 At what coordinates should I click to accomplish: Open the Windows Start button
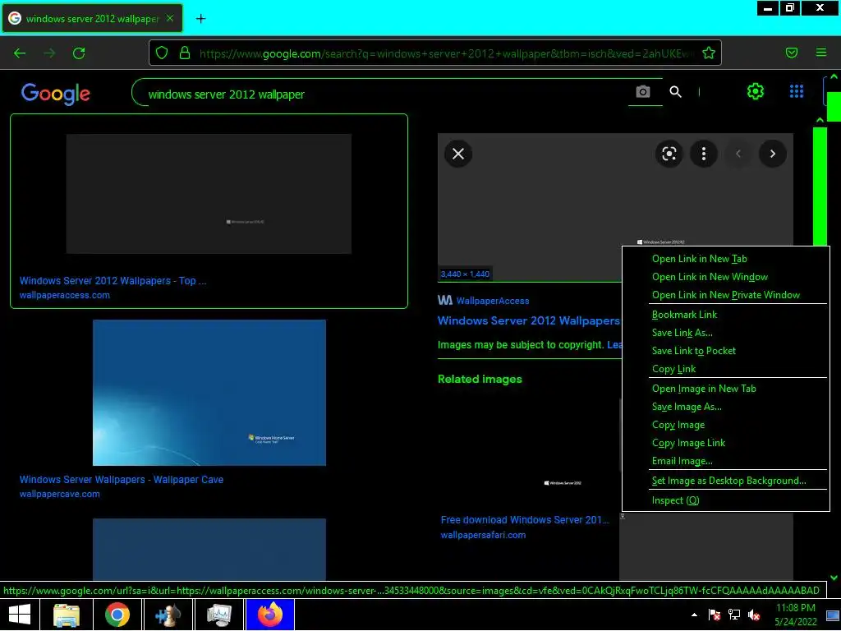(x=20, y=615)
